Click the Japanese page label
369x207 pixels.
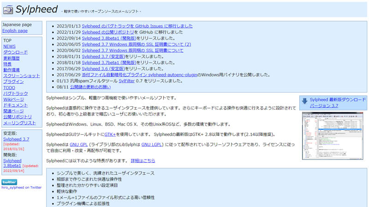[17, 25]
